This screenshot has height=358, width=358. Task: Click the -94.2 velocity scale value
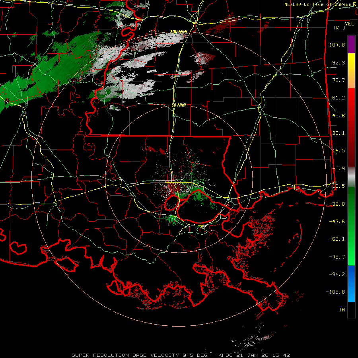click(x=337, y=274)
